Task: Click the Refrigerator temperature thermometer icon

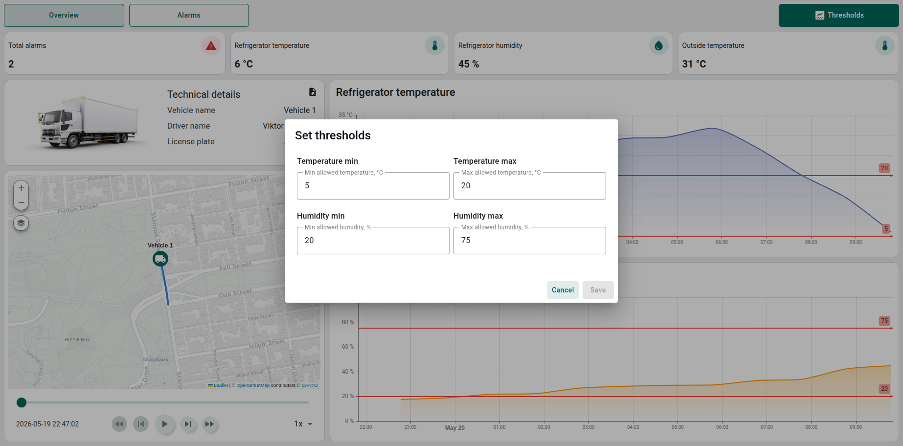Action: (x=435, y=45)
